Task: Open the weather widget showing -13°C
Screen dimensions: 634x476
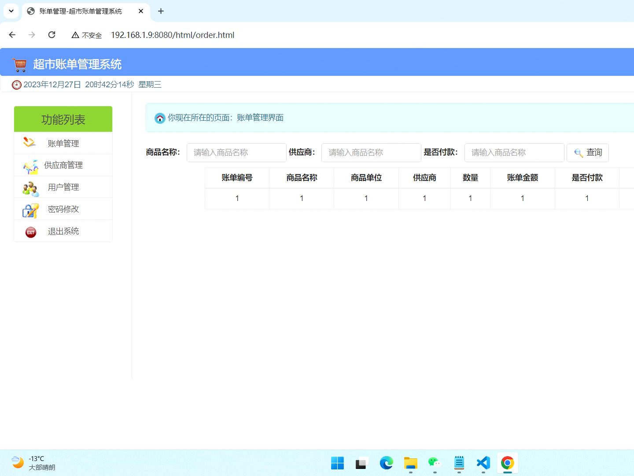Action: (33, 463)
